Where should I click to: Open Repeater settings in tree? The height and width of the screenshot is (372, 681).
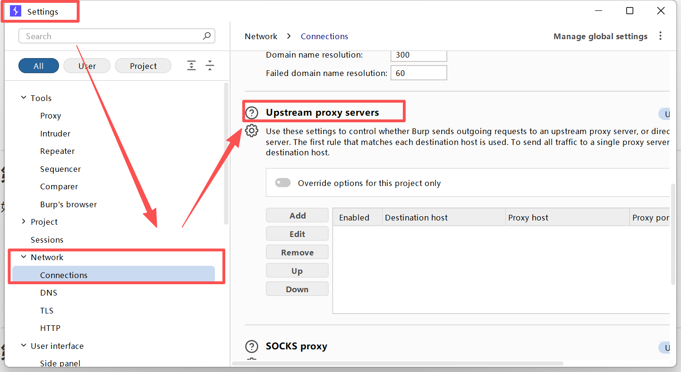tap(58, 151)
